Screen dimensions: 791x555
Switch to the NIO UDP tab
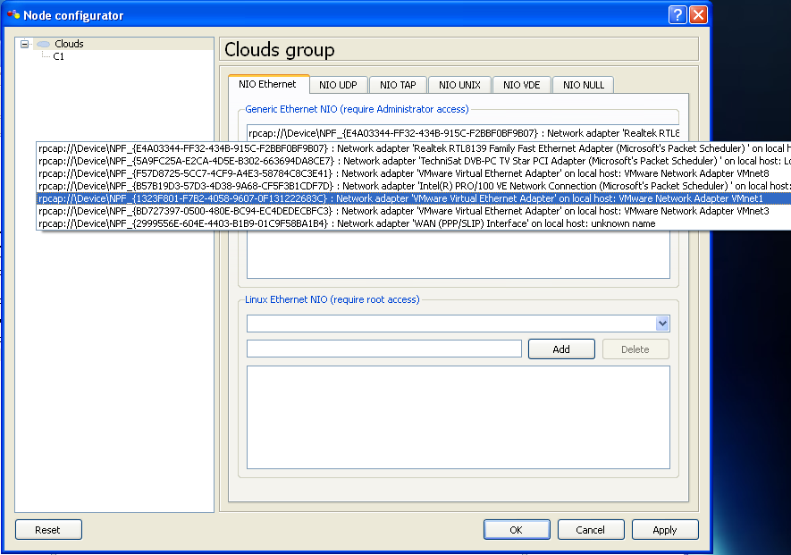click(x=338, y=85)
